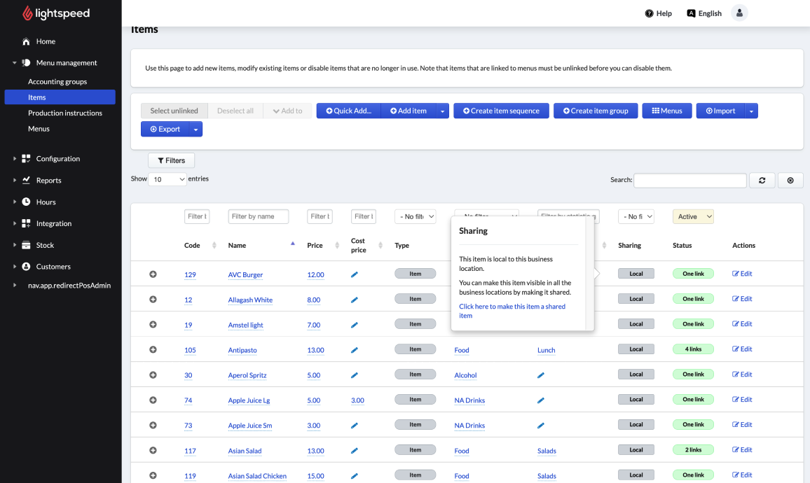Click the Search input field
This screenshot has height=483, width=810.
[690, 180]
